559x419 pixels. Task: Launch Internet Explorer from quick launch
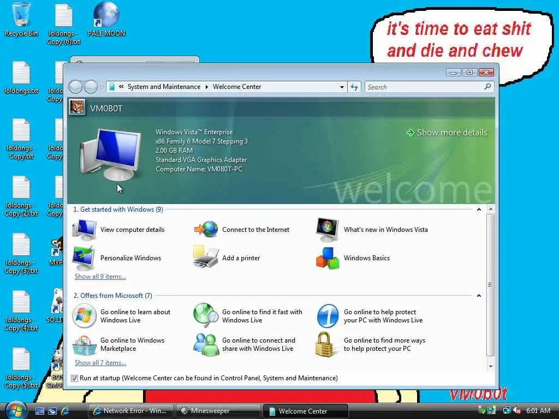pyautogui.click(x=66, y=411)
